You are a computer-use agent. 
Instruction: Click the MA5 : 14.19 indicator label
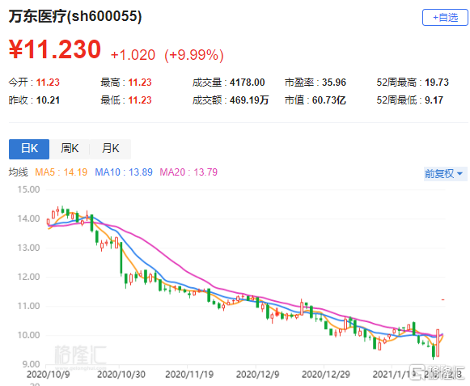(61, 172)
